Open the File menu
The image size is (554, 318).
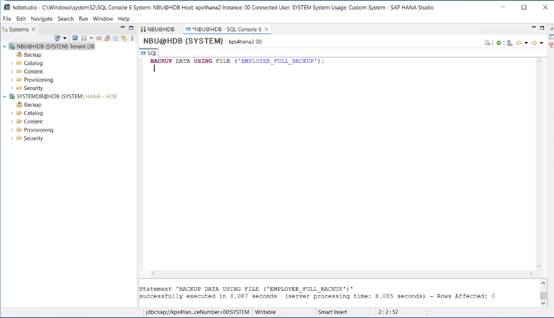[x=7, y=19]
